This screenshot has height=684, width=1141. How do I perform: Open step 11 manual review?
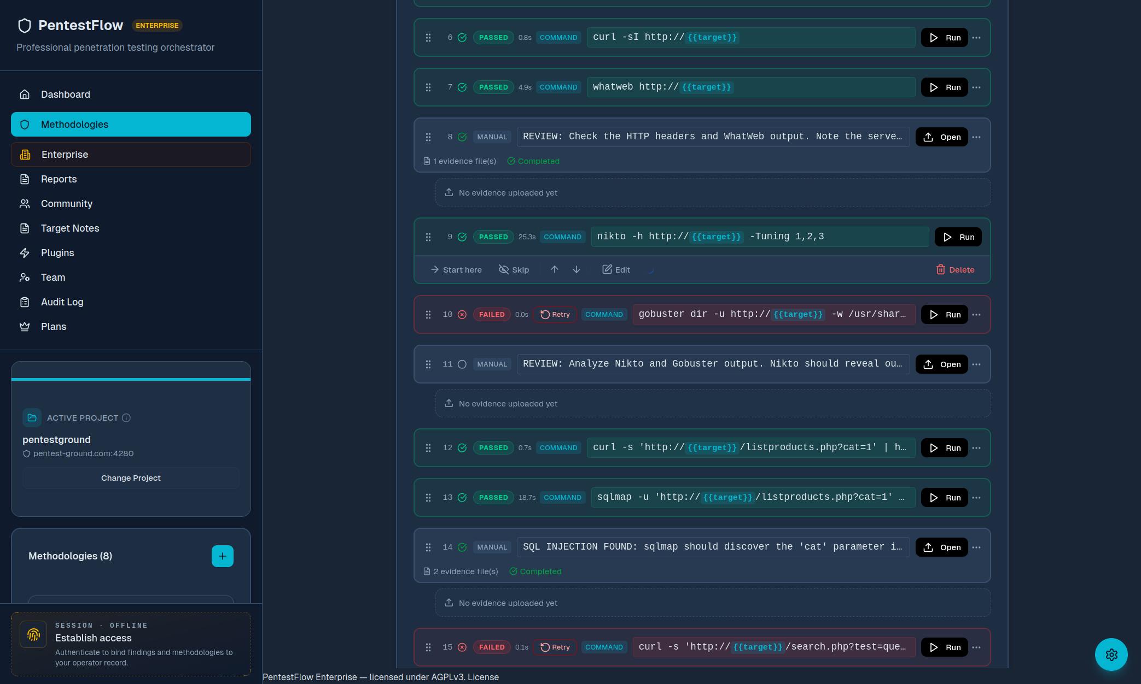[942, 364]
